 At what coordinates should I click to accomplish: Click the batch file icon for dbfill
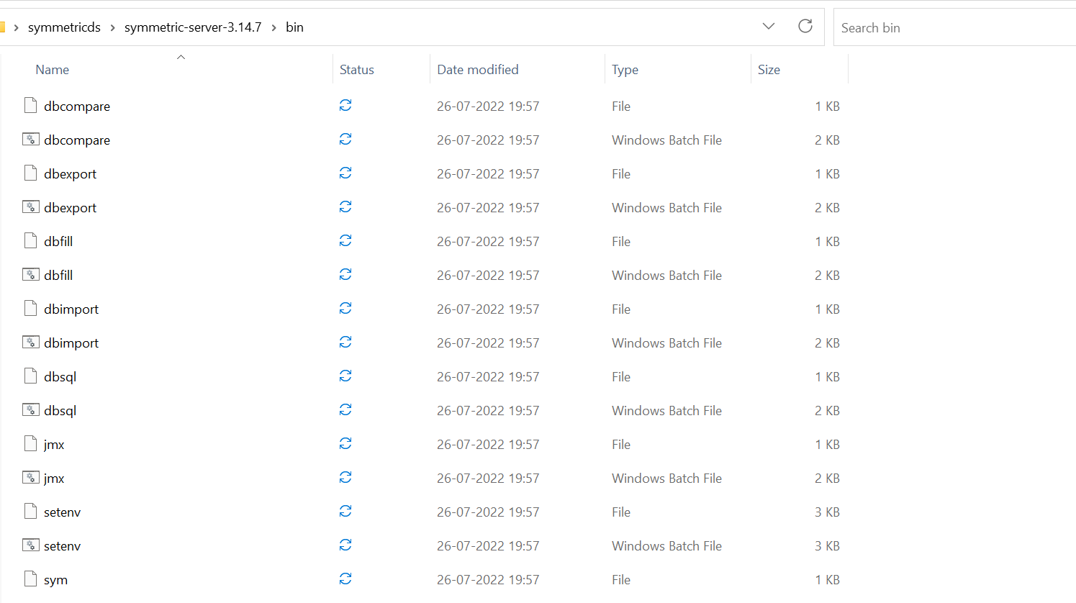pyautogui.click(x=30, y=275)
